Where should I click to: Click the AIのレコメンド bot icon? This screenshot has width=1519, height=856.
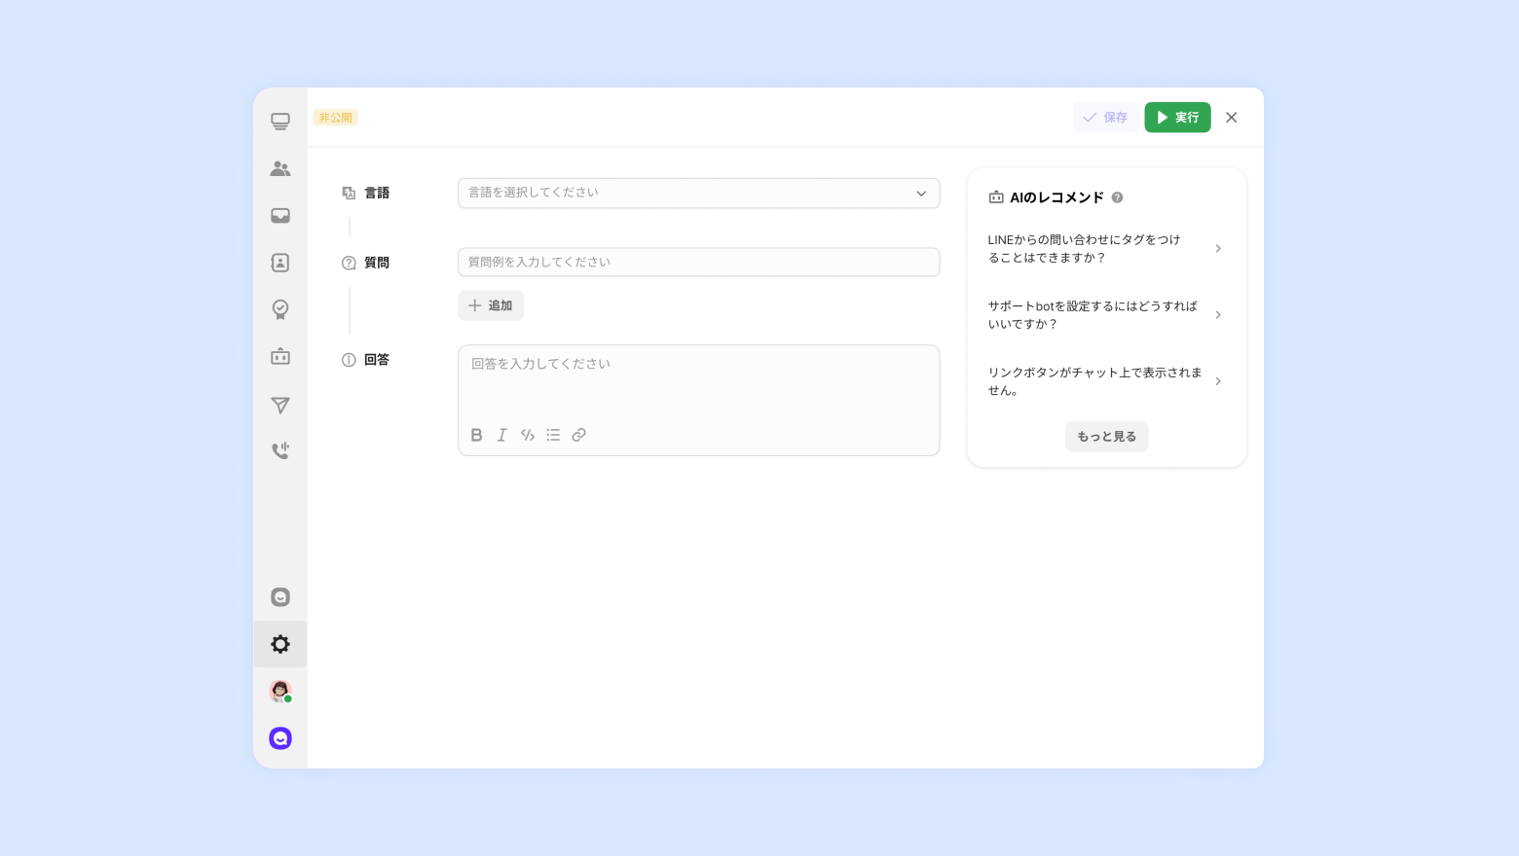(996, 197)
